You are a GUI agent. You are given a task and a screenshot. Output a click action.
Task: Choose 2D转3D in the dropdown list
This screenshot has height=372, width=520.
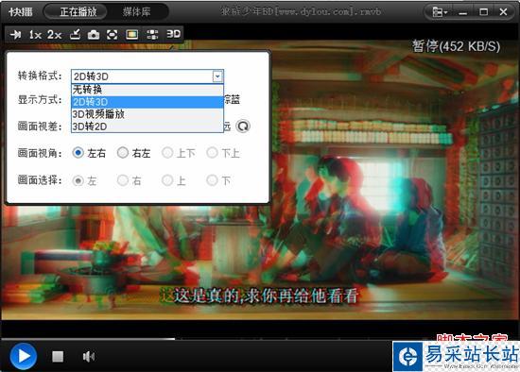pos(147,102)
